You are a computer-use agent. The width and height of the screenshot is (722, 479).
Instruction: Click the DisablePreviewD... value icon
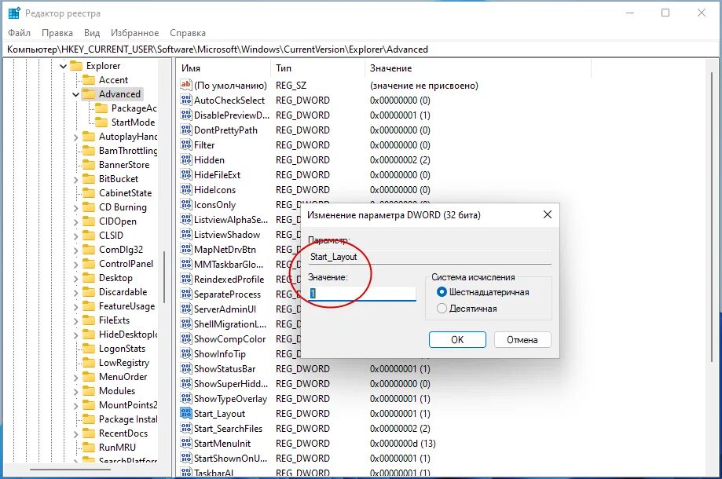tap(186, 115)
